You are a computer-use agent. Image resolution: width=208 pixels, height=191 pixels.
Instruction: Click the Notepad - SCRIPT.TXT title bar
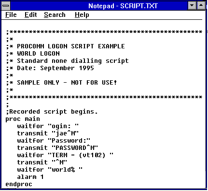[x=123, y=6]
